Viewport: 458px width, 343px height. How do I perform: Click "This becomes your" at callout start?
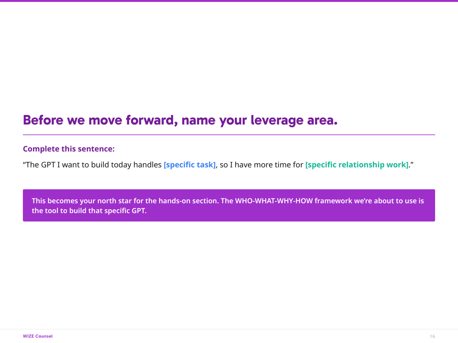[55, 201]
